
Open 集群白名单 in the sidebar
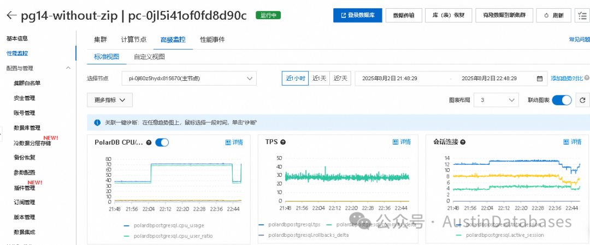click(27, 83)
